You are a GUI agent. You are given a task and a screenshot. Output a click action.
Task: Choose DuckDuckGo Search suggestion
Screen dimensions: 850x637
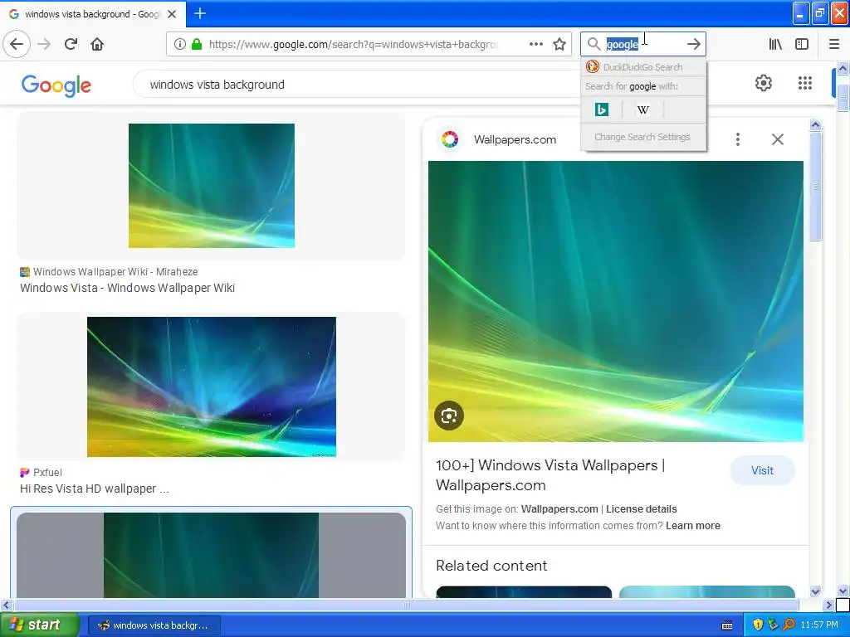click(643, 67)
